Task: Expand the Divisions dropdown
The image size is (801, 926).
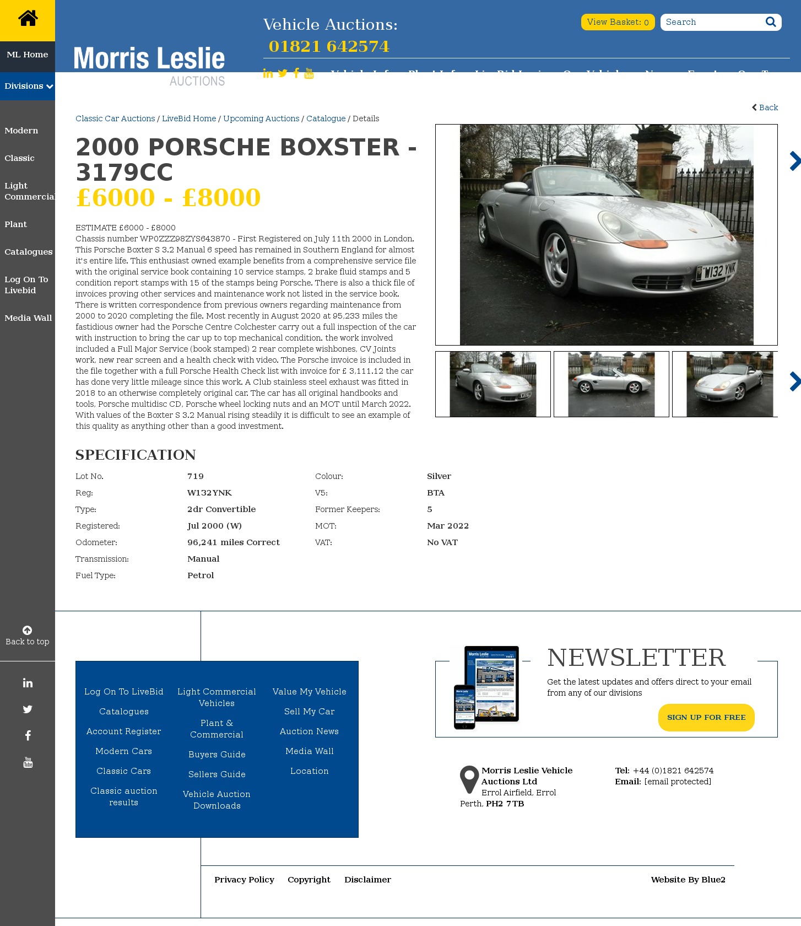Action: [x=28, y=86]
